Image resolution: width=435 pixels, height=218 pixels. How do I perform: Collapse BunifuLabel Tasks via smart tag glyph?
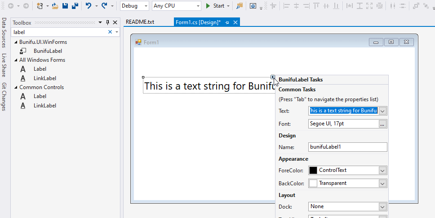(x=273, y=77)
